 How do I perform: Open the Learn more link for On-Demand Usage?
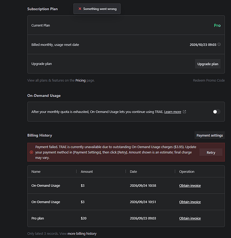(x=172, y=112)
